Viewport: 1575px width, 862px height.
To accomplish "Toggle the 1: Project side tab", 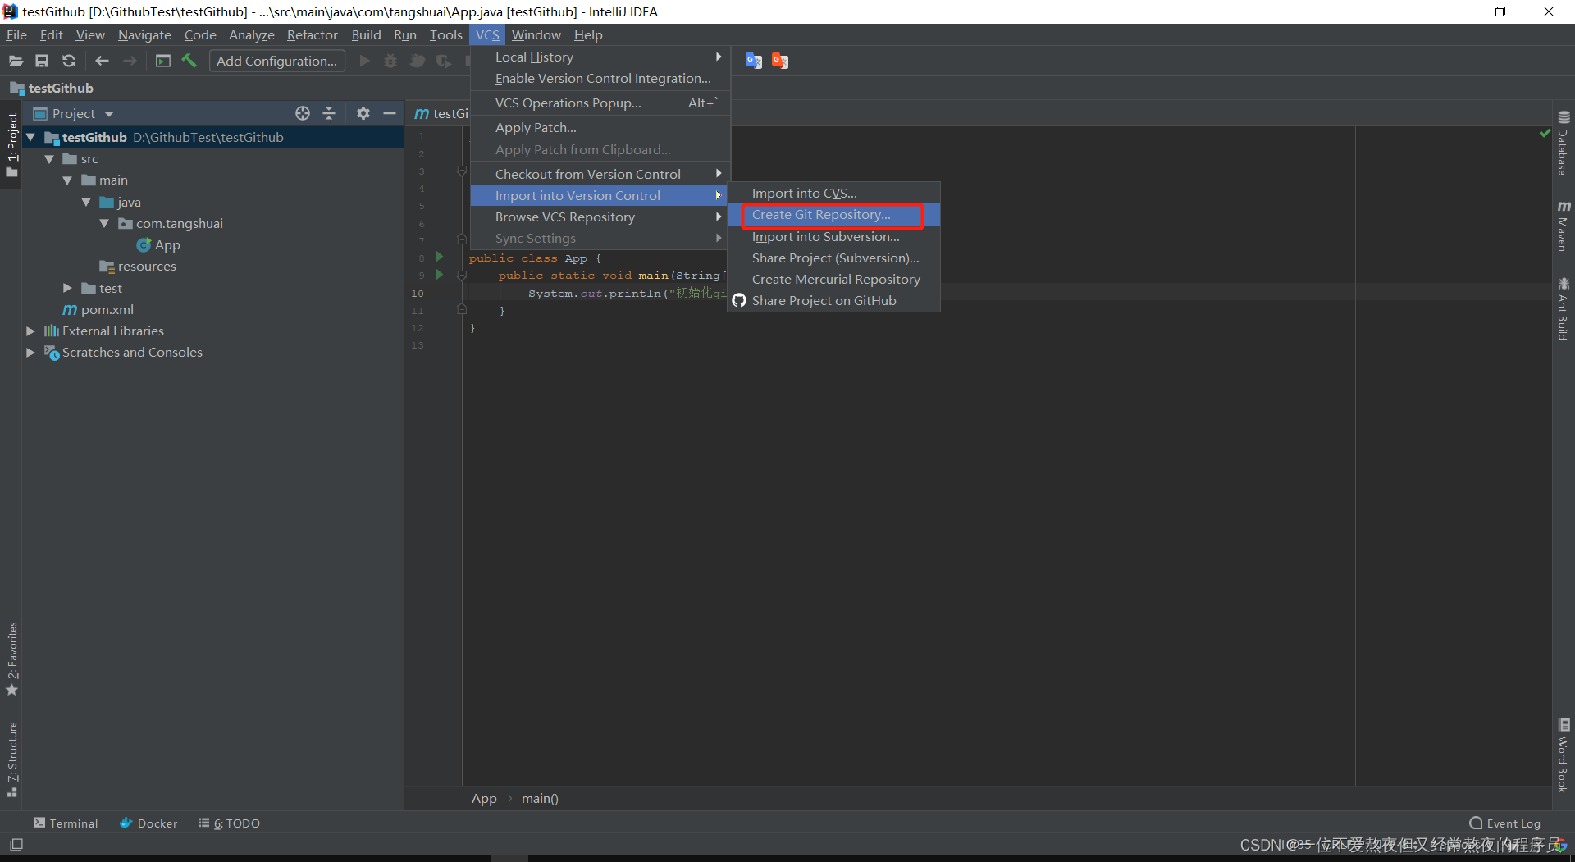I will tap(11, 144).
